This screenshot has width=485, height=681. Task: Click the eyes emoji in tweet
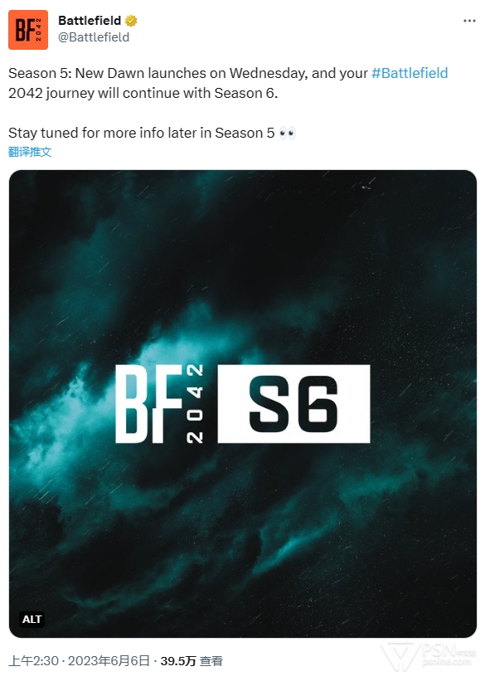(x=288, y=133)
